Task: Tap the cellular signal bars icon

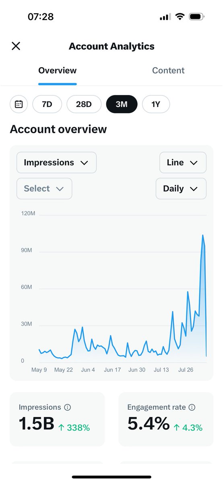Action: pos(165,17)
